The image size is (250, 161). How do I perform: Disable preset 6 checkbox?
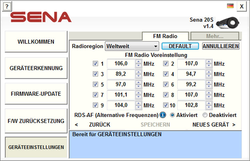(166, 84)
